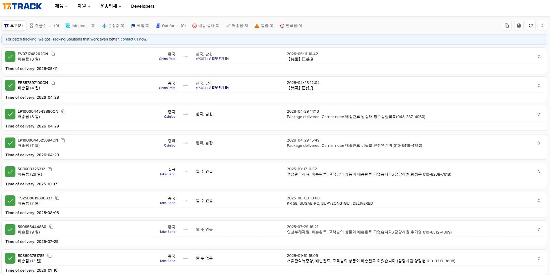This screenshot has height=275, width=550.
Task: Open the Developers menu item
Action: (143, 6)
